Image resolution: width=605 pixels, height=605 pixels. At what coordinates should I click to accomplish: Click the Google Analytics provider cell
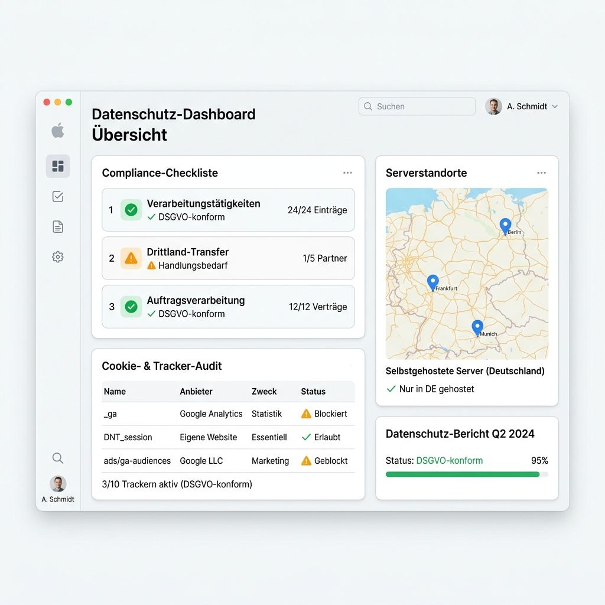211,414
